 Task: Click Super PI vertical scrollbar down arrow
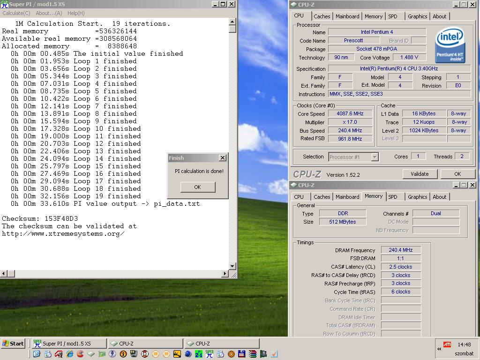(232, 266)
